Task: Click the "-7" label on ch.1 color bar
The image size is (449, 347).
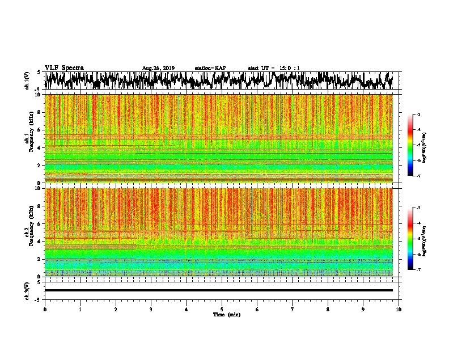Action: (418, 176)
